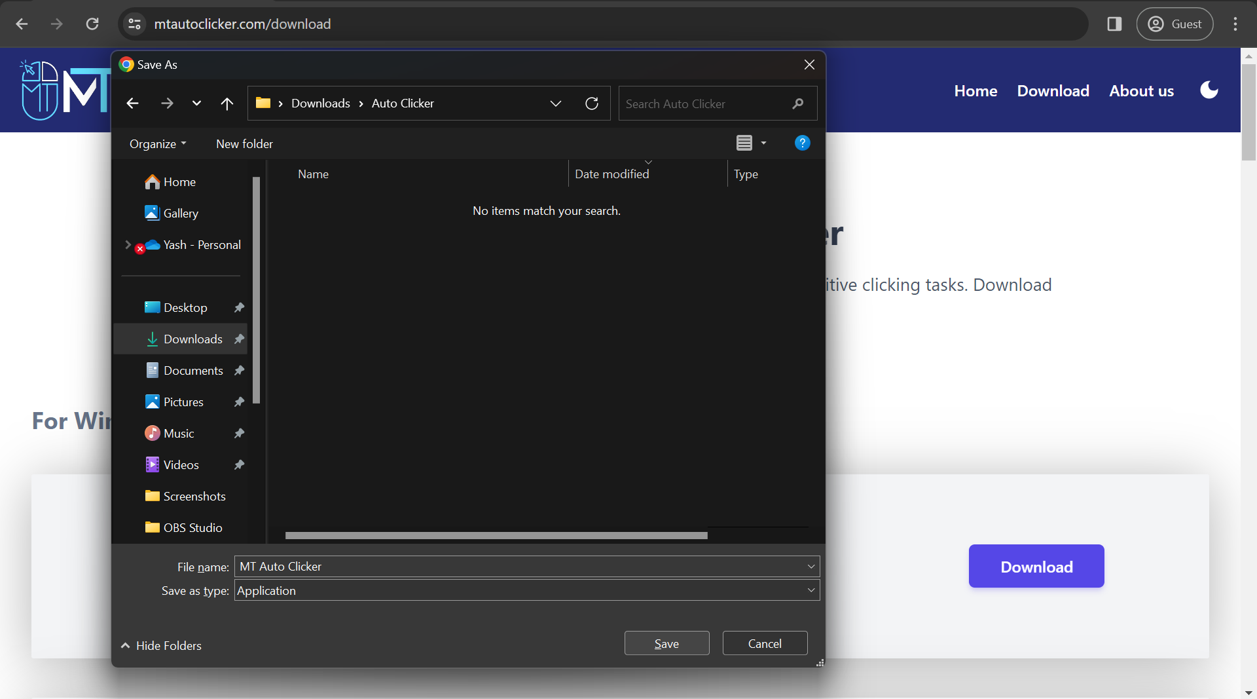
Task: Click pin icon next to Documents
Action: [239, 371]
